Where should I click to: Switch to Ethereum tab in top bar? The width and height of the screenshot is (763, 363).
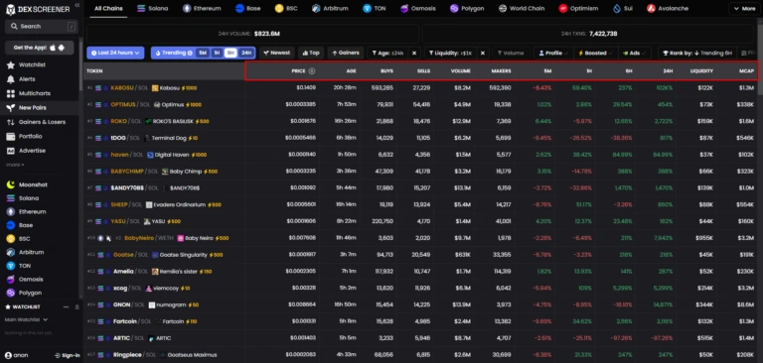[x=202, y=8]
